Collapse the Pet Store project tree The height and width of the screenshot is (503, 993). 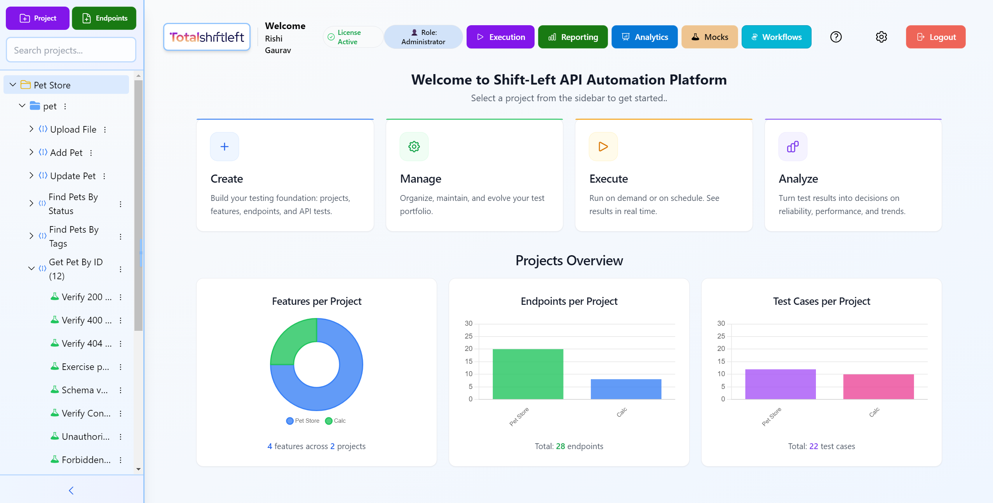coord(13,85)
